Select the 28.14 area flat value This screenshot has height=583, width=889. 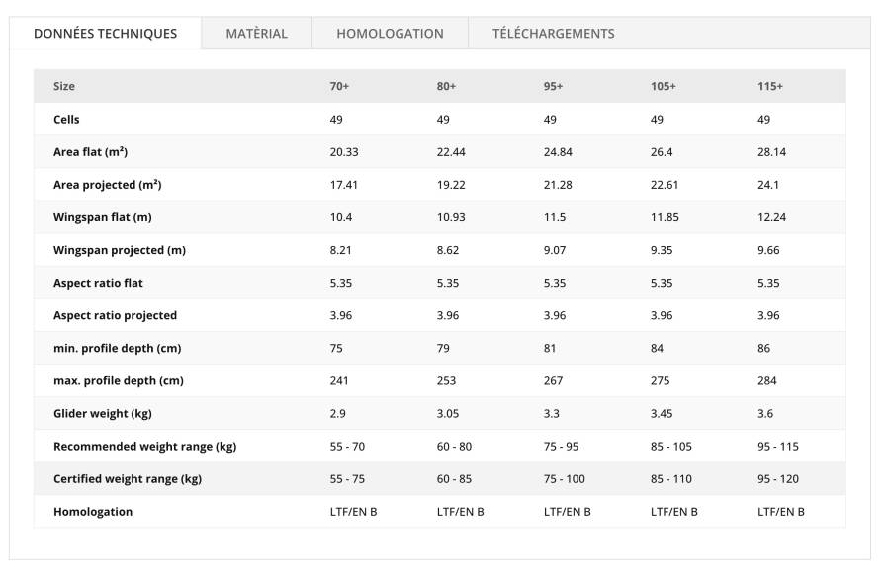click(771, 152)
